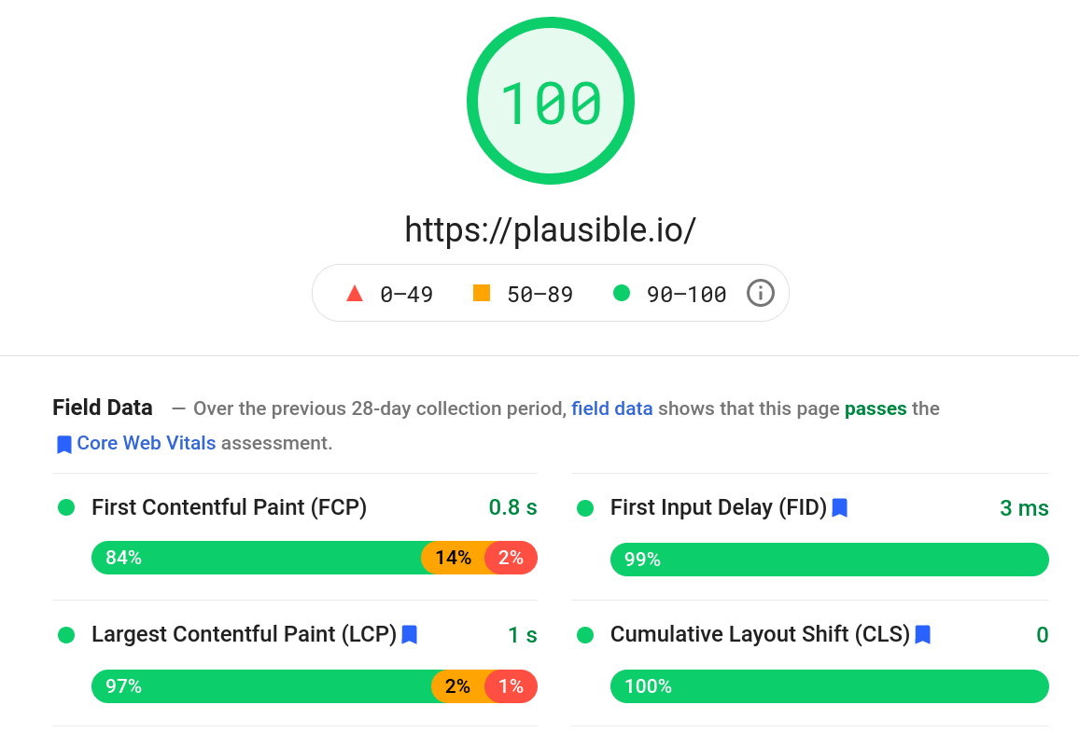Click the 14% orange segment of the FCP bar
This screenshot has height=733, width=1079.
click(453, 557)
